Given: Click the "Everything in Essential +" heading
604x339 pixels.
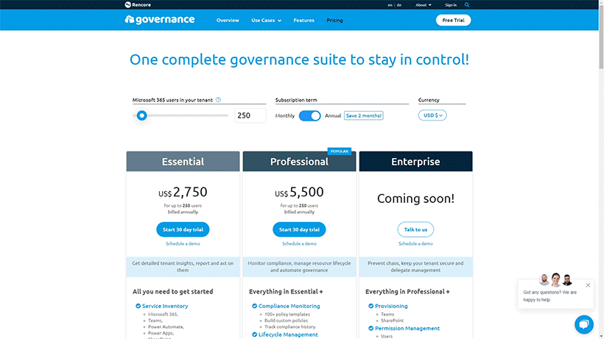Looking at the screenshot, I should [x=286, y=292].
